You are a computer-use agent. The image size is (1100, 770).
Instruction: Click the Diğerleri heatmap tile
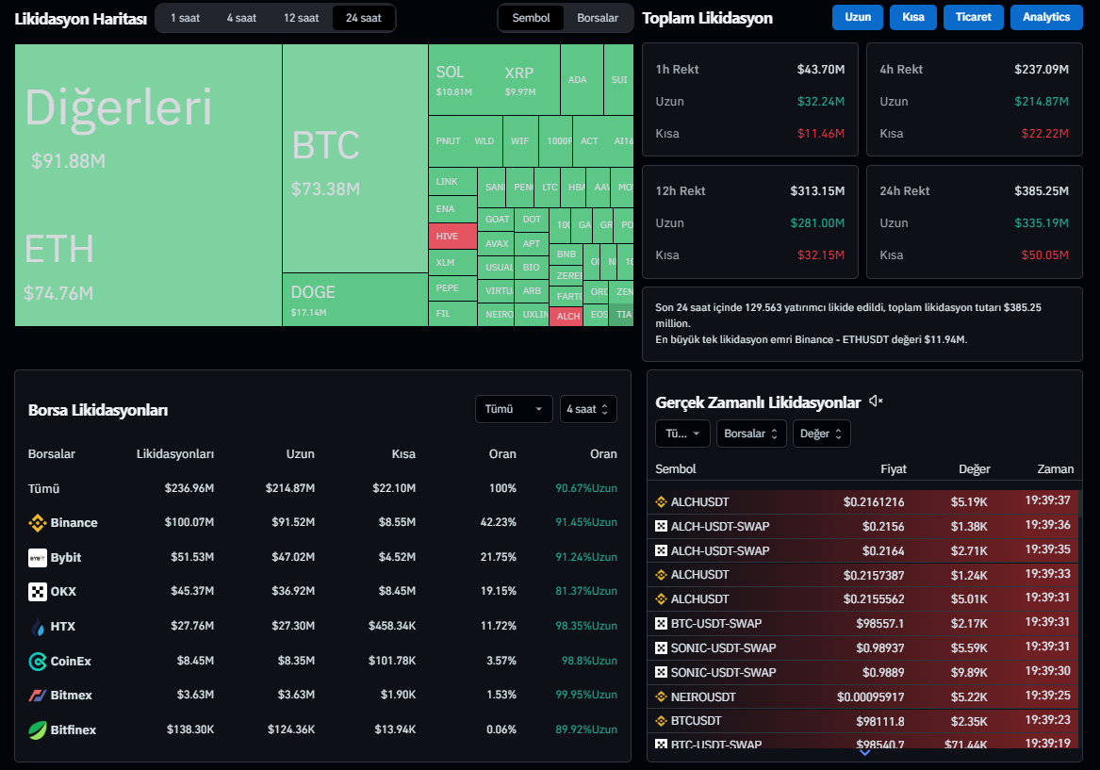point(118,124)
